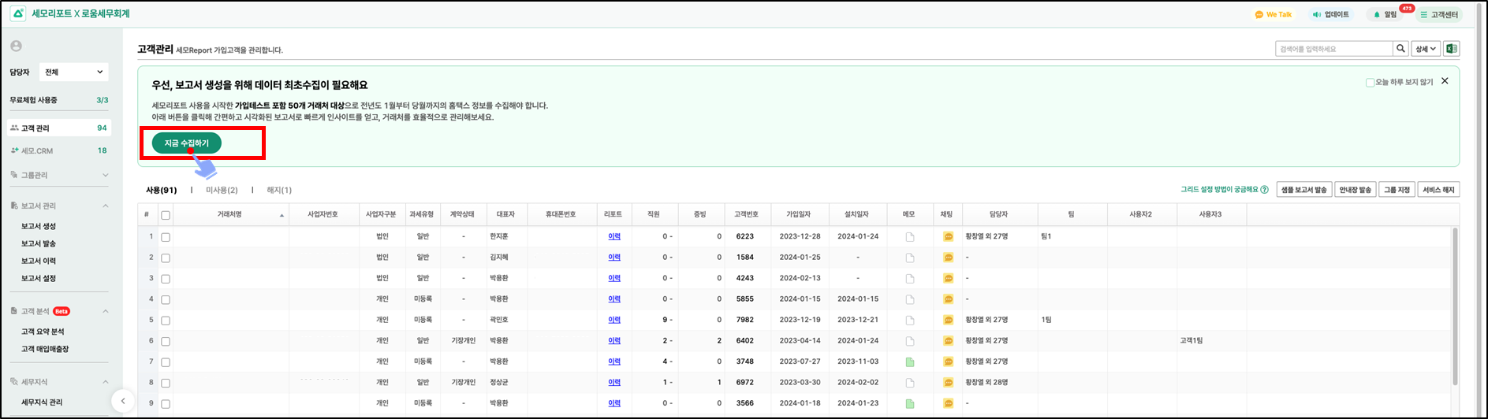Click the 지금 수집하기 button
Viewport: 1488px width, 419px height.
187,143
